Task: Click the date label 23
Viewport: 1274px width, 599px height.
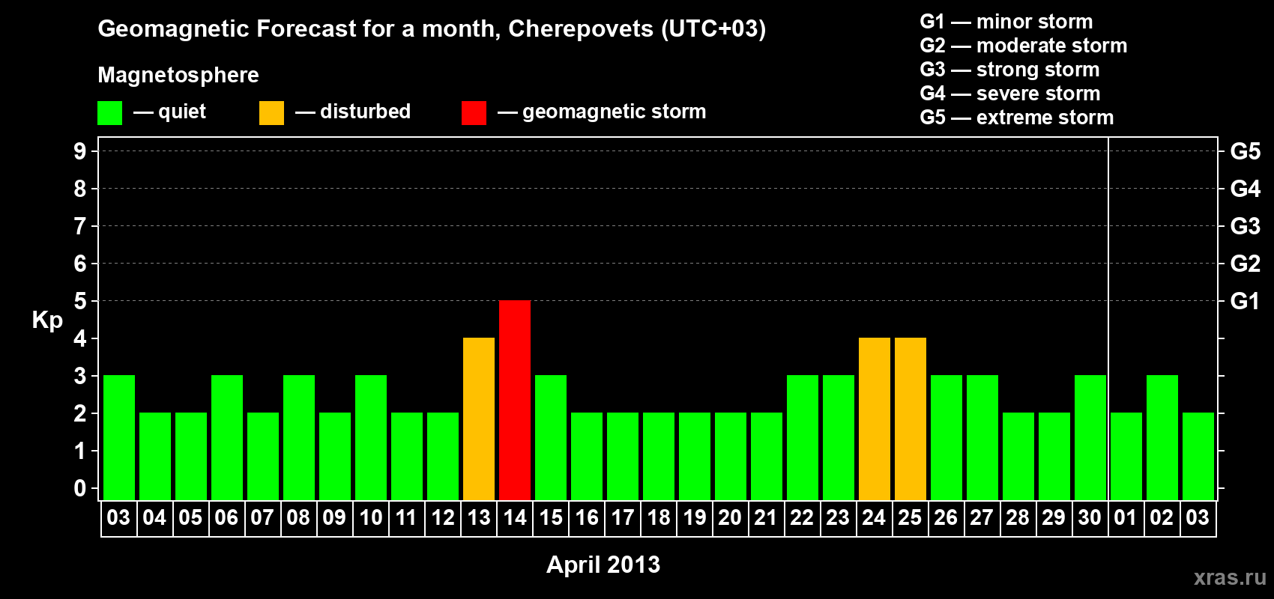Action: point(838,517)
